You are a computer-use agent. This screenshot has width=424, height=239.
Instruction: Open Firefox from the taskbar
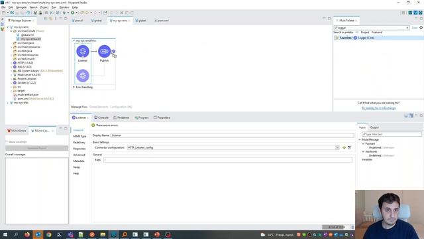(x=27, y=234)
